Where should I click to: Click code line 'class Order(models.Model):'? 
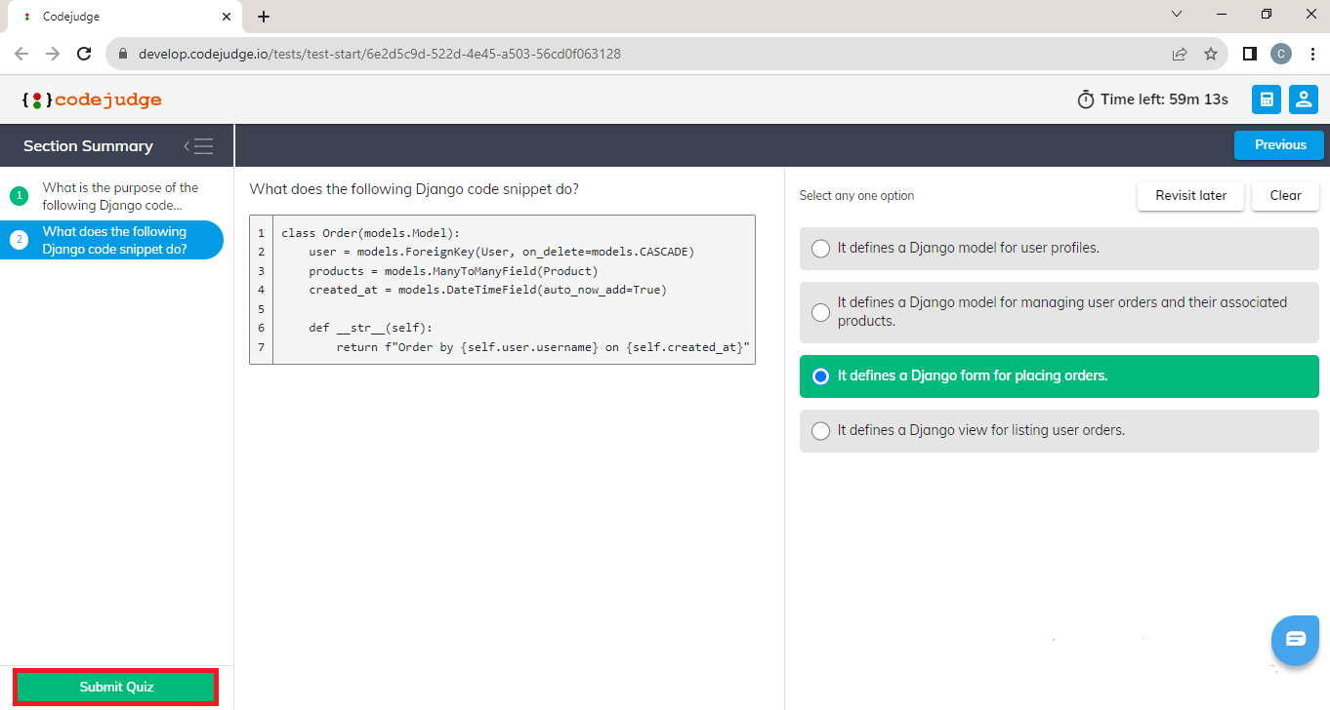[x=370, y=233]
